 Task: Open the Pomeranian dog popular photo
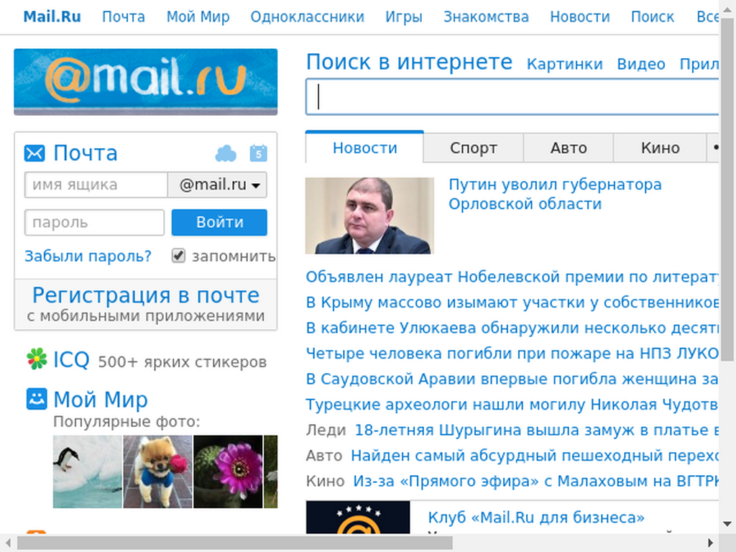157,471
